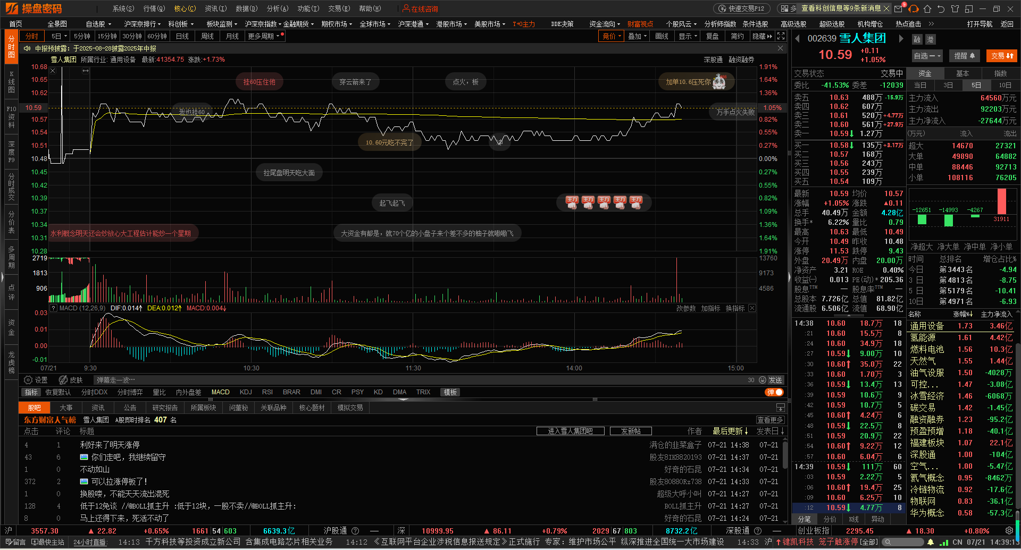This screenshot has height=550, width=1021.
Task: Click the notification bell in status bar
Action: coord(931,542)
